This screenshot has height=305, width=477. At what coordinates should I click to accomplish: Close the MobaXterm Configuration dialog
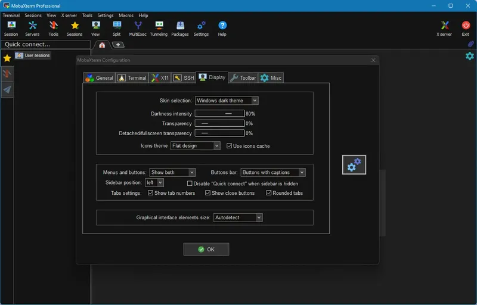(x=373, y=60)
